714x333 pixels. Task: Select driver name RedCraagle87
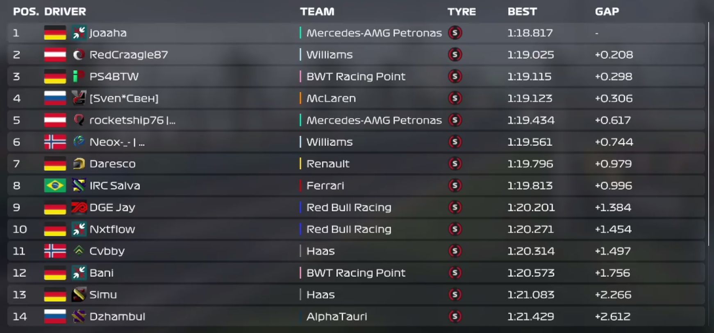pos(129,55)
